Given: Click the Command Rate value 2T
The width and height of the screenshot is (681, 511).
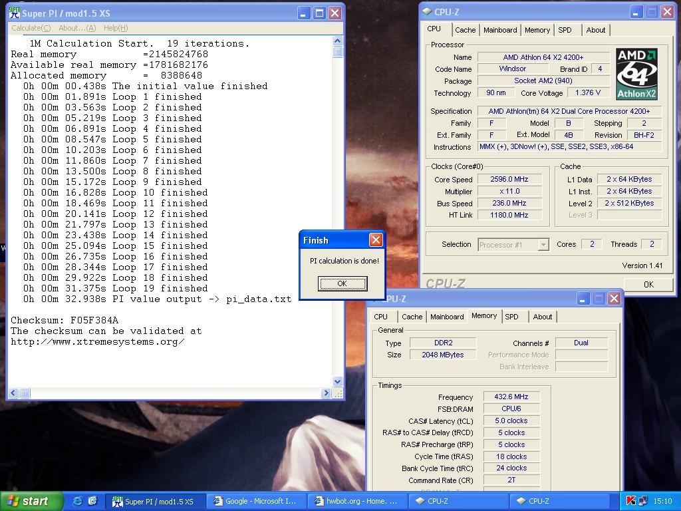Looking at the screenshot, I should (511, 480).
